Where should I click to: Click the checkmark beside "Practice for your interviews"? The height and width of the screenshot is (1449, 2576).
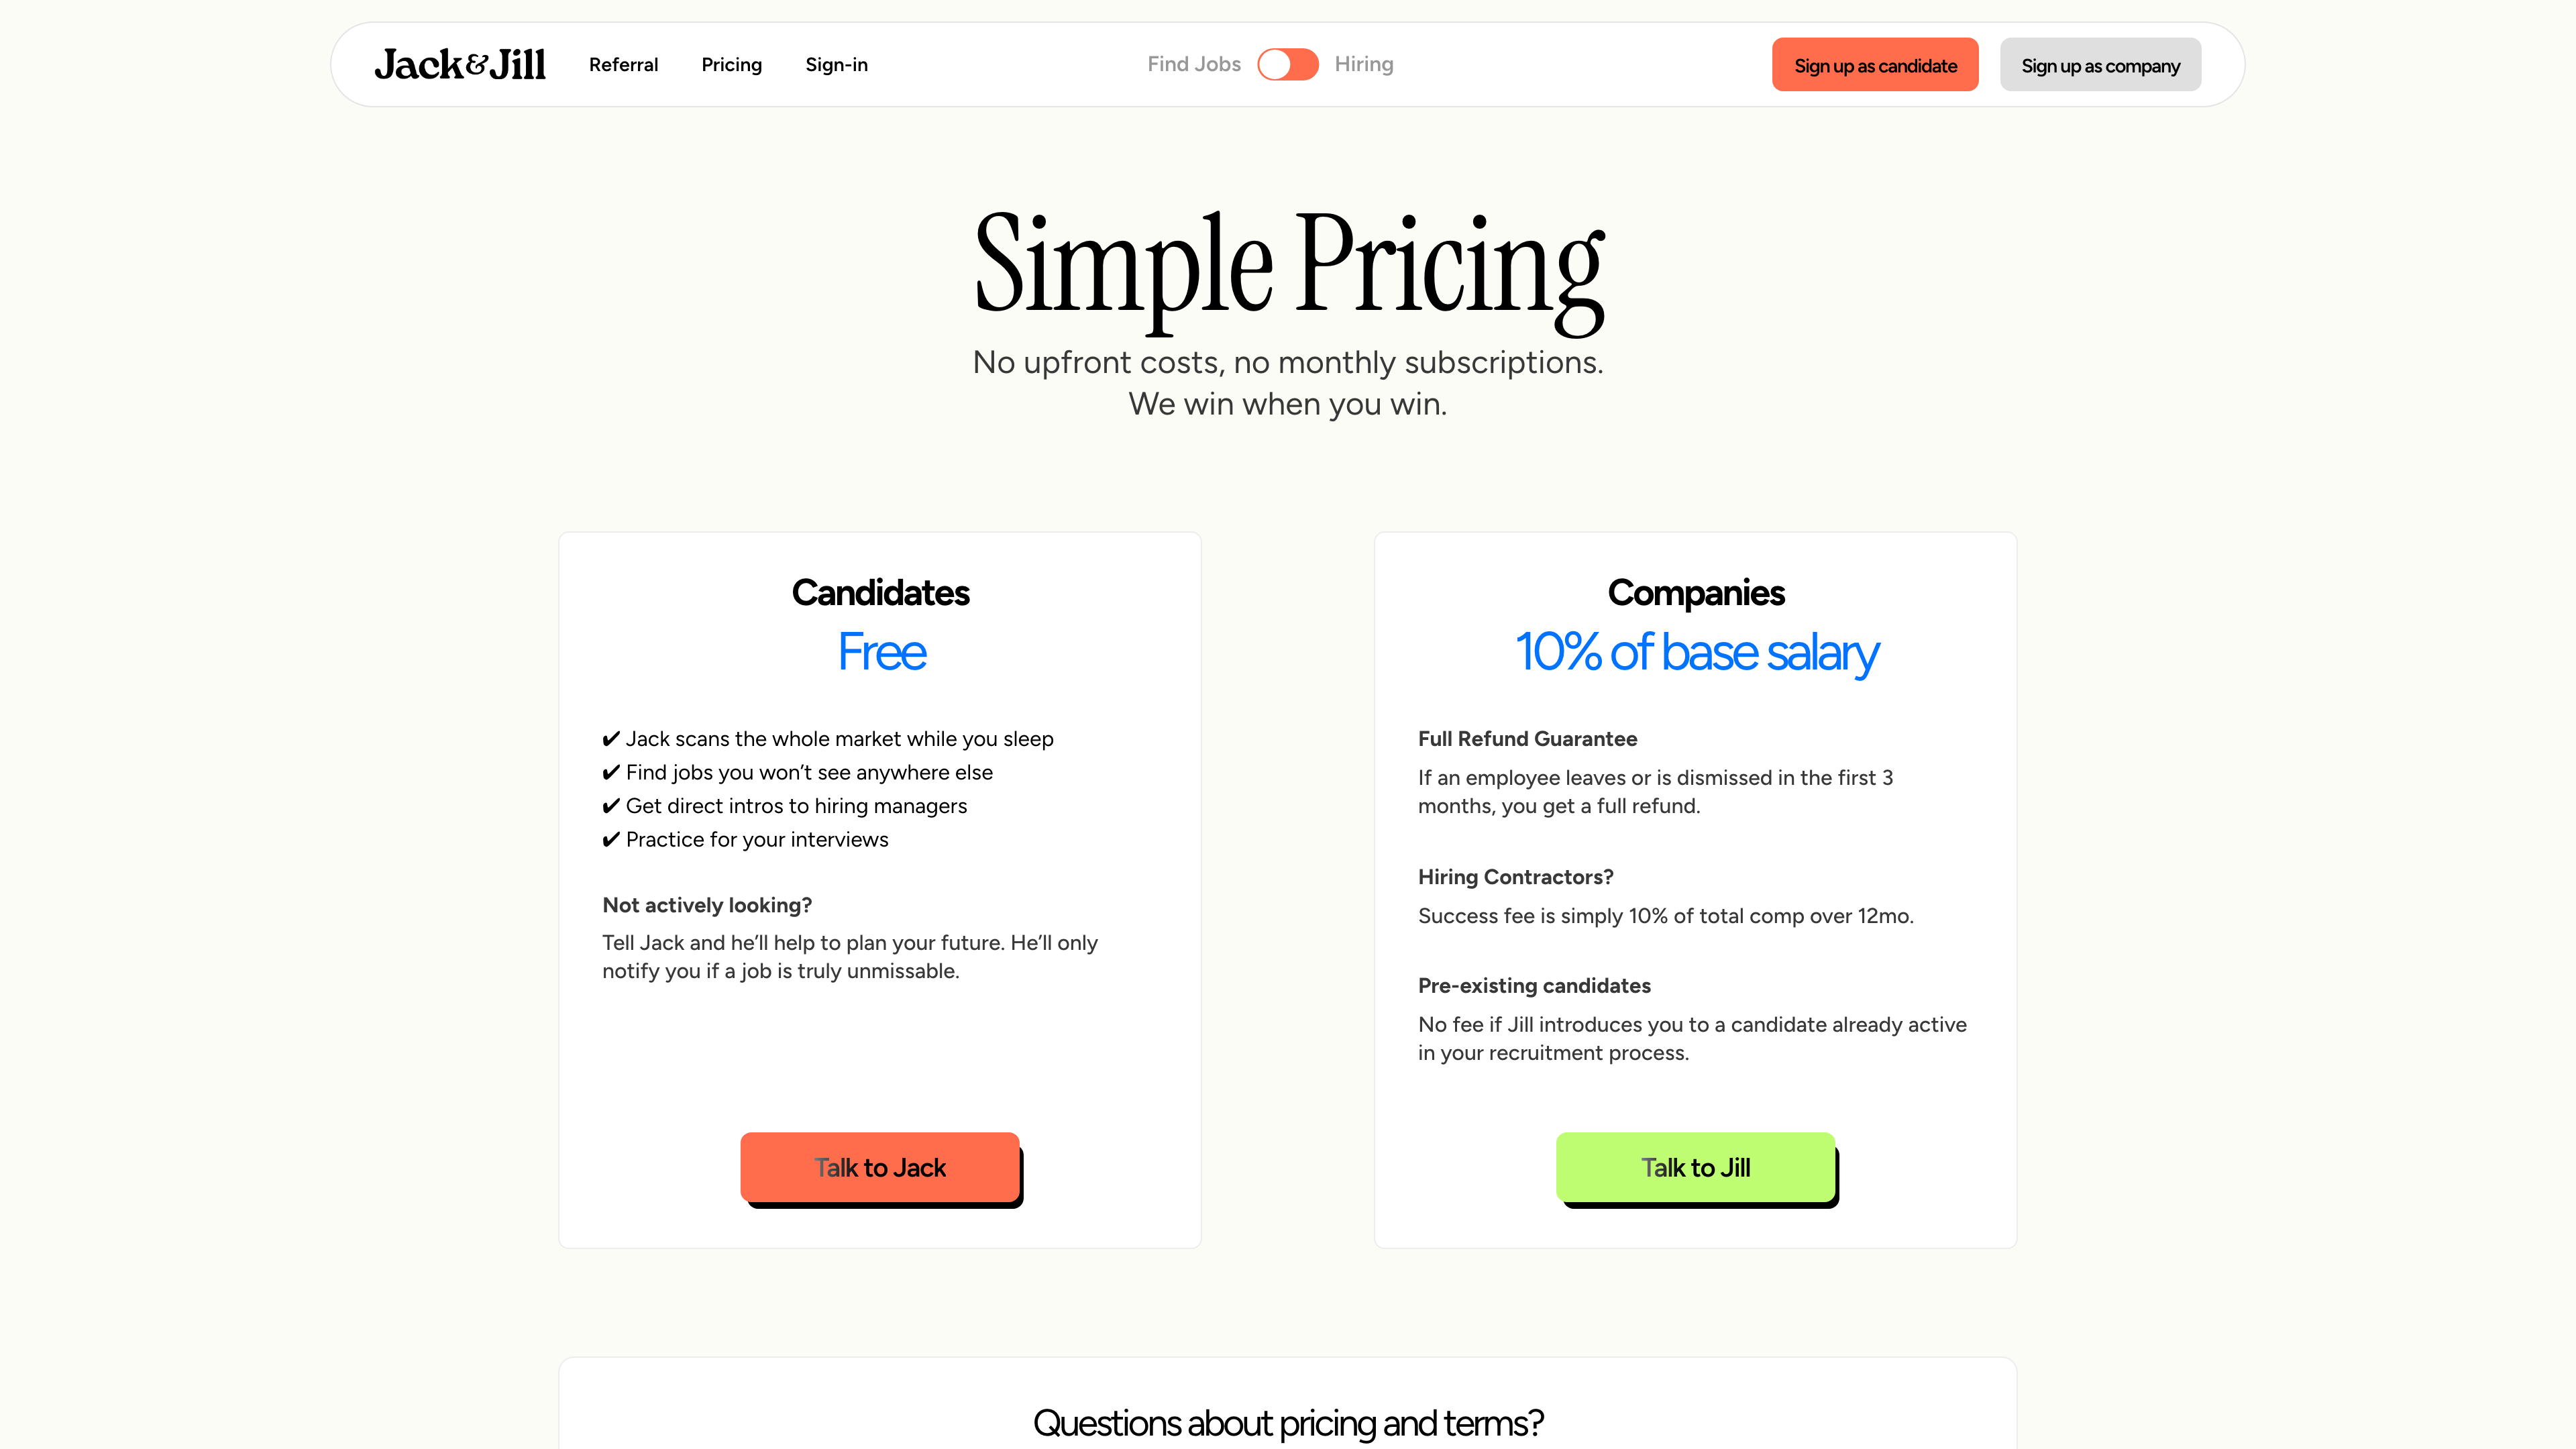[x=611, y=839]
